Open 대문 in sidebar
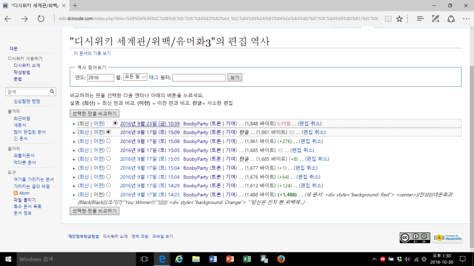 (x=14, y=48)
